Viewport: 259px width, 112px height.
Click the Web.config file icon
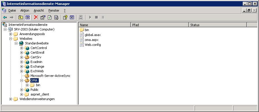82,45
